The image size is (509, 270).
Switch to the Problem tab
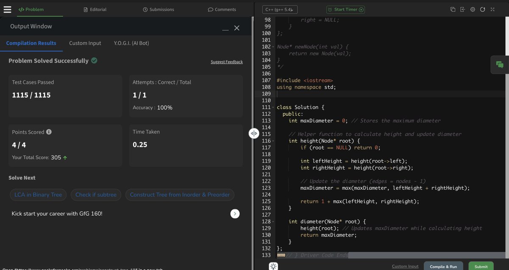[x=31, y=9]
